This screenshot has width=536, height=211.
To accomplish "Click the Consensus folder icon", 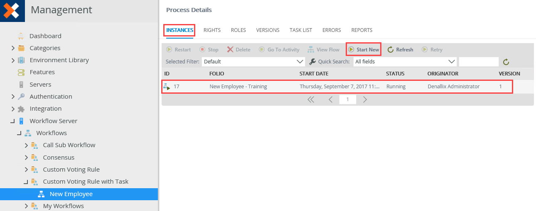I will [x=34, y=158].
